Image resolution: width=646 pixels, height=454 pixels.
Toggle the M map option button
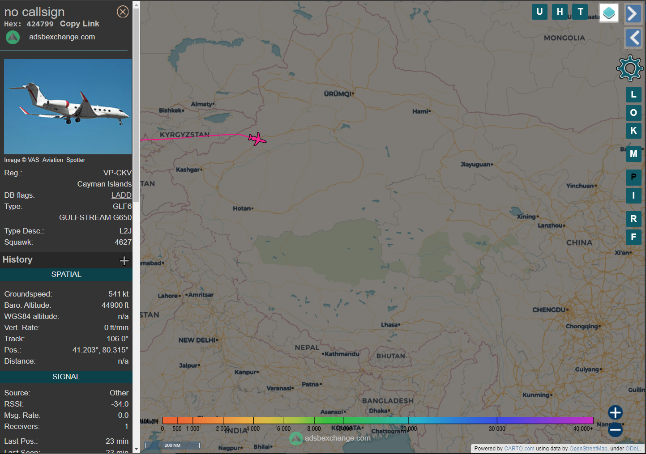(633, 154)
